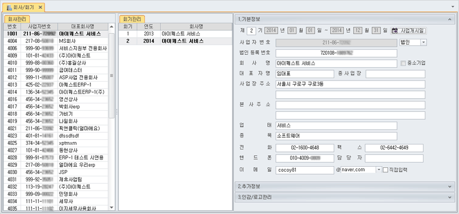
Task: Click splitter handle between company and period panels
Action: click(x=117, y=111)
